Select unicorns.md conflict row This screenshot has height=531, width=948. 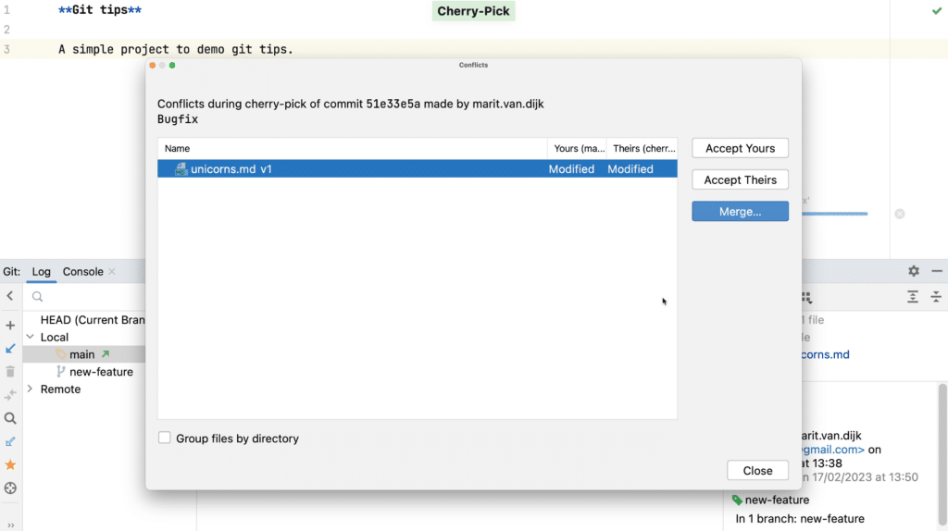point(418,169)
